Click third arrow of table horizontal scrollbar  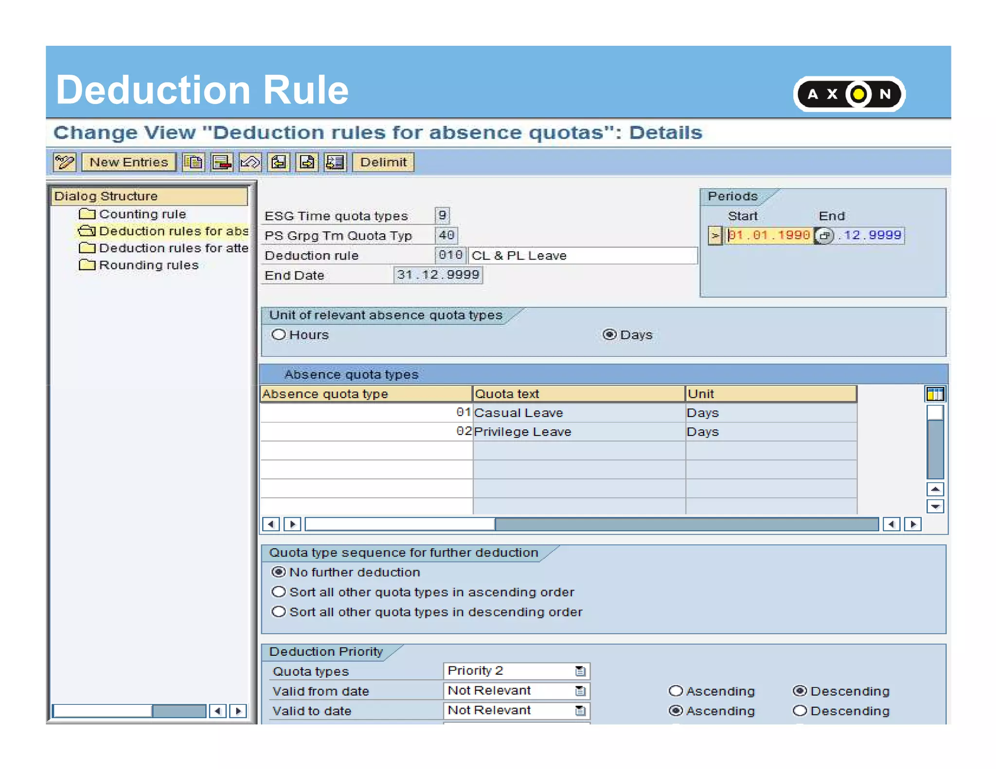tap(891, 524)
